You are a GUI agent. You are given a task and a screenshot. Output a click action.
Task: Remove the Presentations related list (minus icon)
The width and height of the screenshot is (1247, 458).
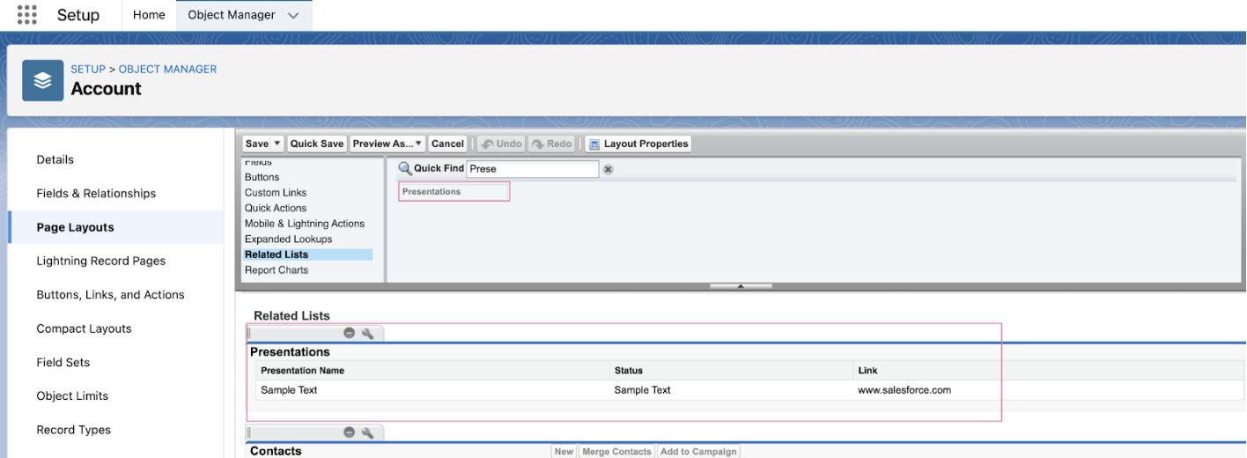pyautogui.click(x=350, y=334)
